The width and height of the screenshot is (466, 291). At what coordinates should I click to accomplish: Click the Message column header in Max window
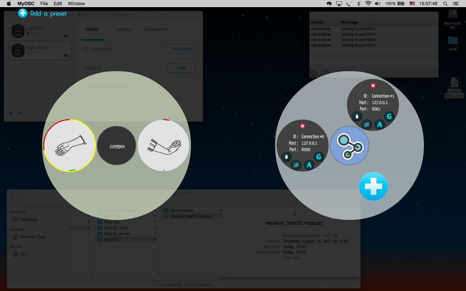coord(350,22)
